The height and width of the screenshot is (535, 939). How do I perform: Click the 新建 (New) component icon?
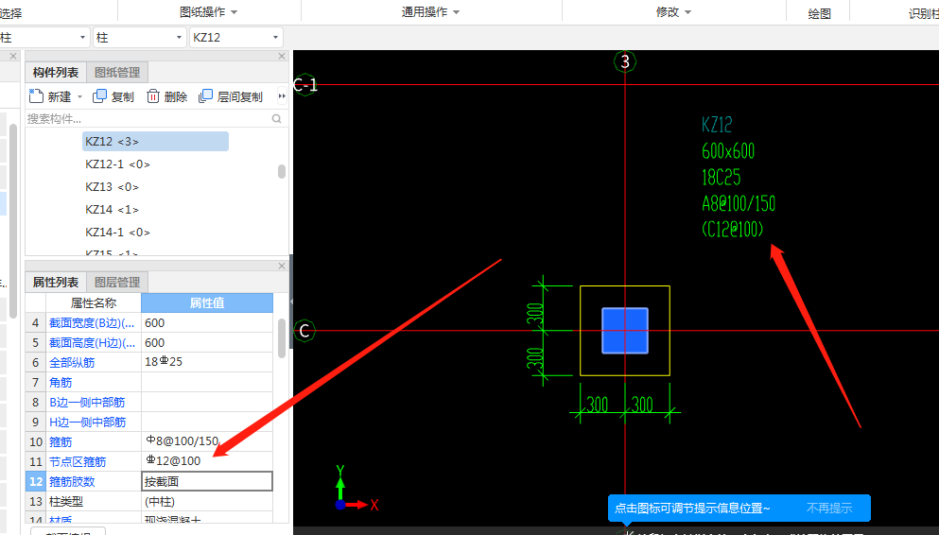pos(37,95)
